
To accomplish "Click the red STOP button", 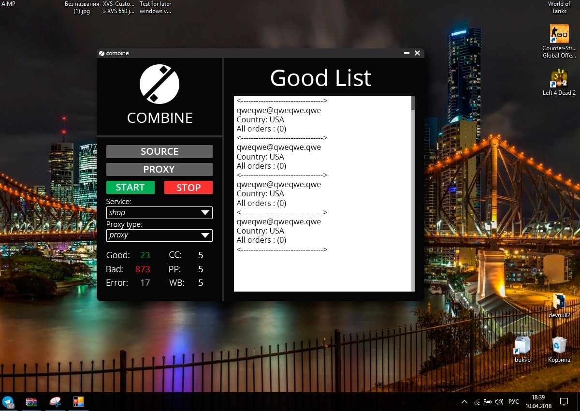I will [188, 188].
